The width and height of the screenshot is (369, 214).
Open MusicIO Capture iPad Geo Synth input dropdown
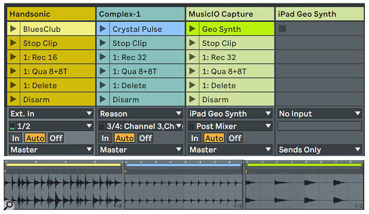pos(230,114)
